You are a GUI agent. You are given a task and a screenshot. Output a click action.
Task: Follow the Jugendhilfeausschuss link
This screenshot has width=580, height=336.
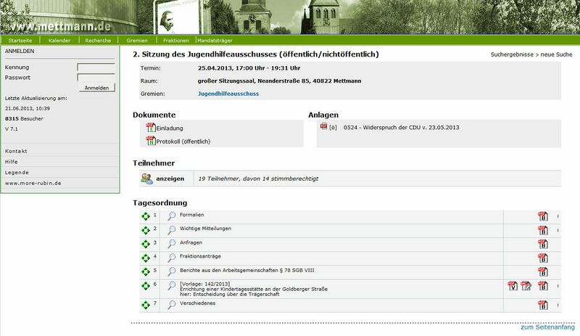(228, 94)
